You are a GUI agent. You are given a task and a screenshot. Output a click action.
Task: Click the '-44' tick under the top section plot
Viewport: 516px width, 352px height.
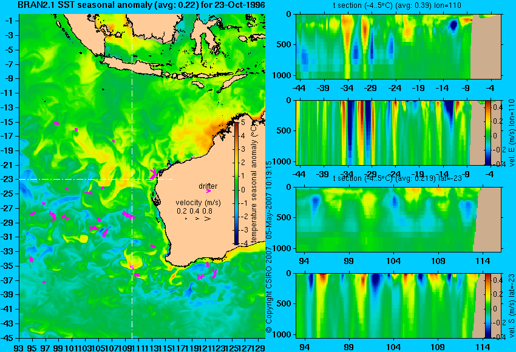click(299, 88)
